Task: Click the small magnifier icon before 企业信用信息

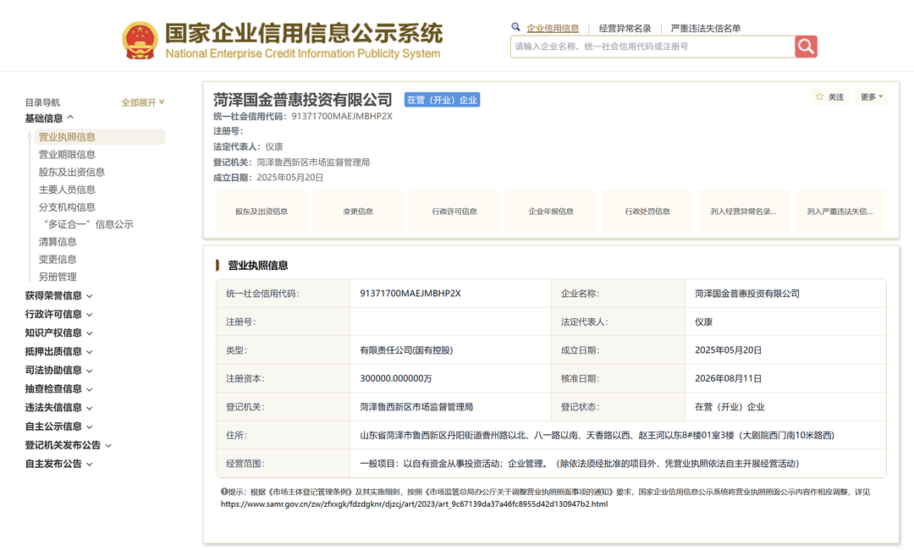Action: 515,27
